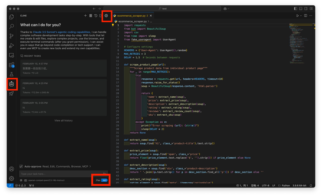The width and height of the screenshot is (322, 196).
Task: Toggle the Auto-approve checkbox
Action: [x=21, y=166]
